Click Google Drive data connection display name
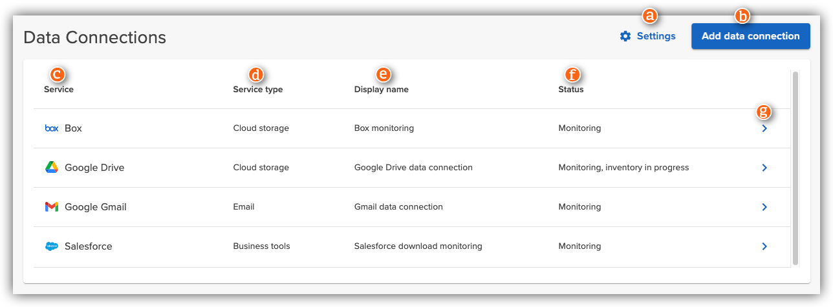The image size is (833, 307). pyautogui.click(x=413, y=168)
